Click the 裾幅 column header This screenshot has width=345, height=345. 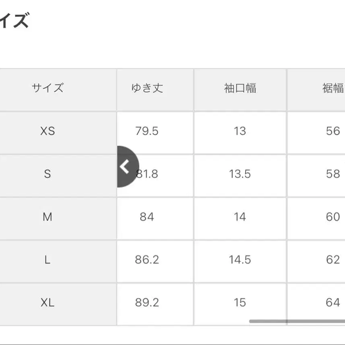[x=333, y=88]
